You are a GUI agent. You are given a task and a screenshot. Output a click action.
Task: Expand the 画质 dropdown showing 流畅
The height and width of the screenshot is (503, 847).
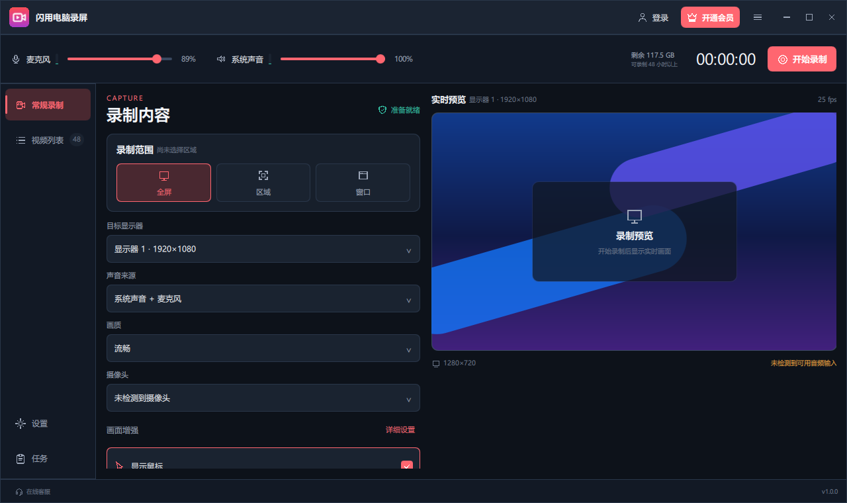tap(263, 348)
